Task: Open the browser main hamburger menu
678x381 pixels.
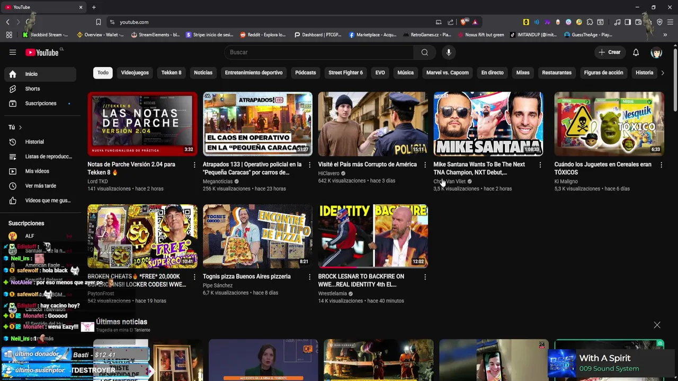Action: 670,22
